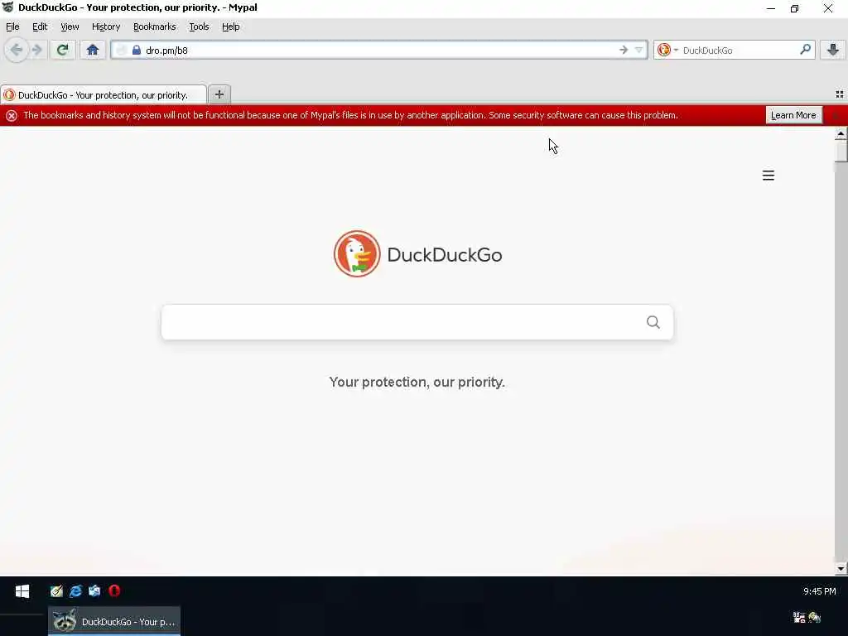Viewport: 848px width, 636px height.
Task: Open the Windows Start button
Action: click(22, 591)
